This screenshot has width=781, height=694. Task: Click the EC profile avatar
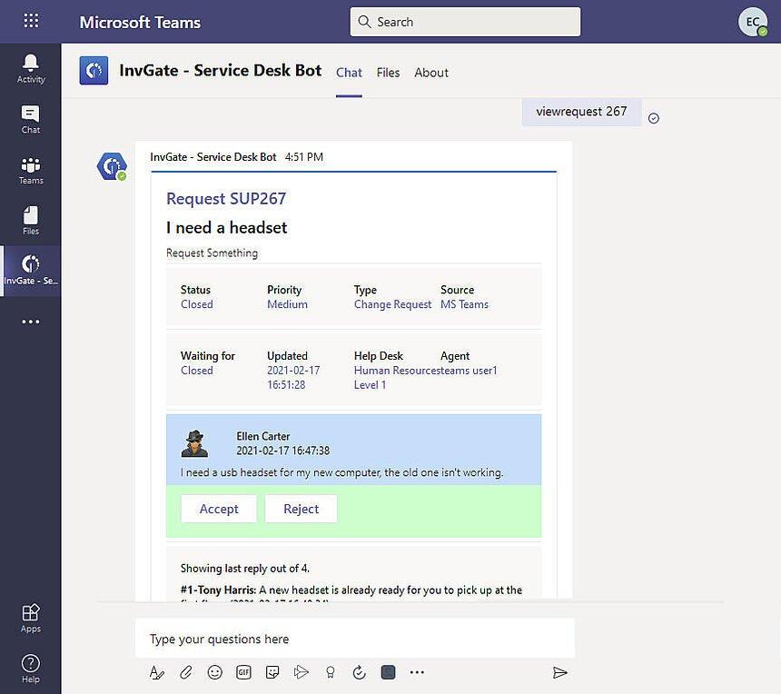coord(752,22)
